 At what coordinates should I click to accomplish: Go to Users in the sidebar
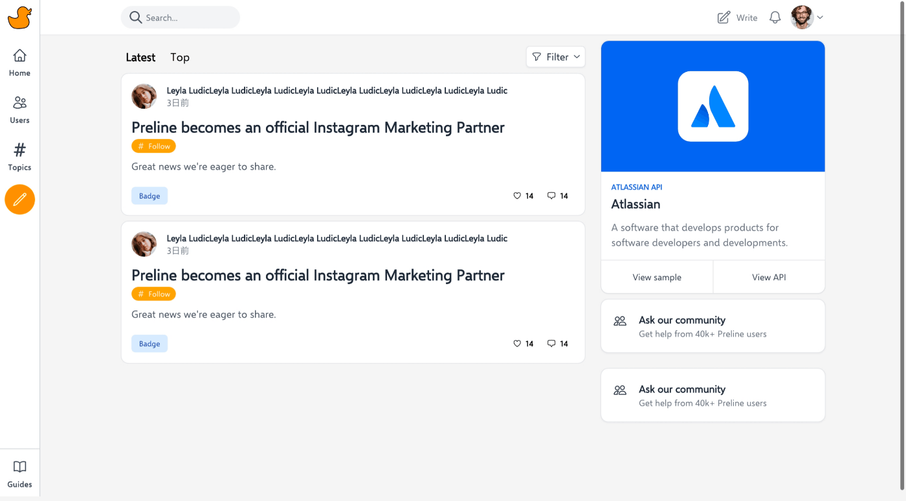click(19, 110)
